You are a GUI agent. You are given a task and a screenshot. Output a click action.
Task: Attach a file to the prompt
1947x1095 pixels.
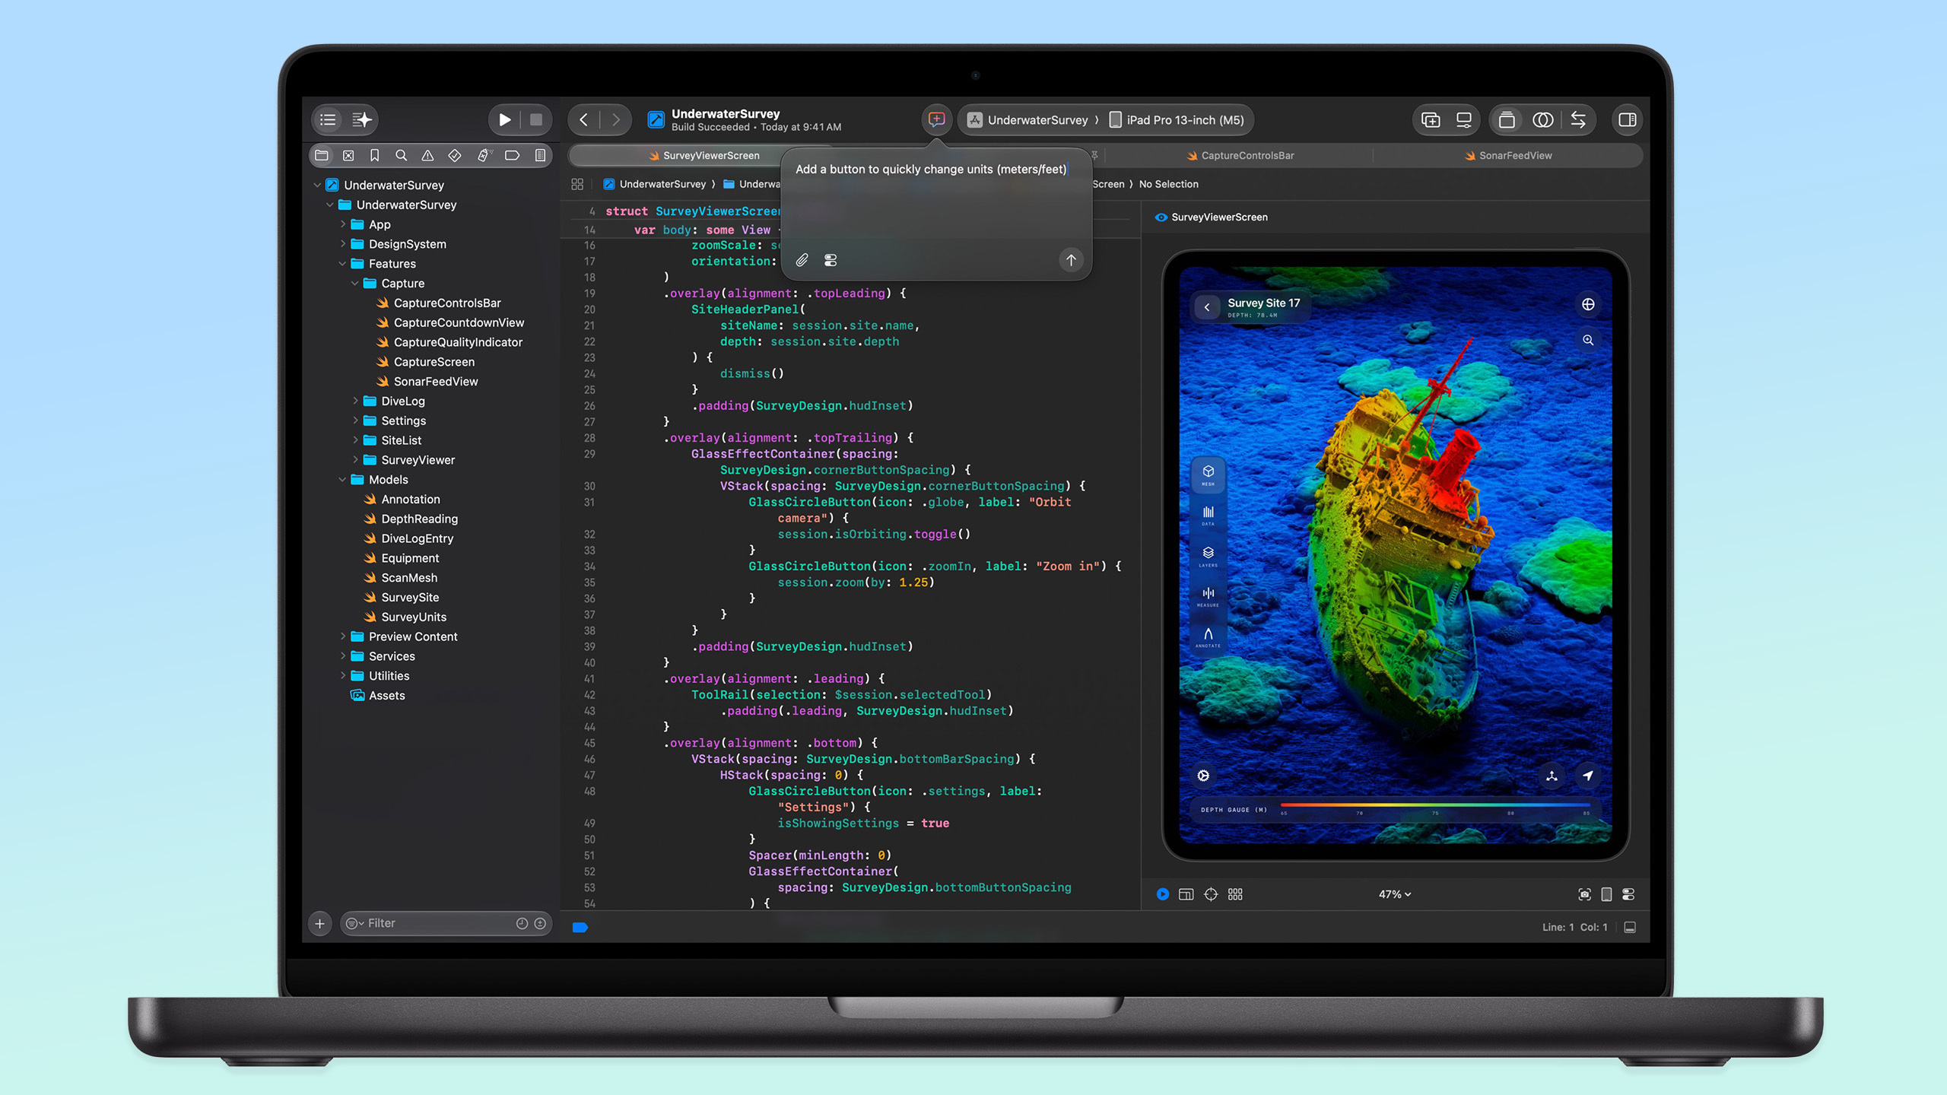pyautogui.click(x=802, y=260)
